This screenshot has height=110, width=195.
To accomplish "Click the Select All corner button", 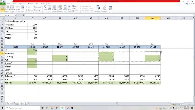I will [2, 18].
